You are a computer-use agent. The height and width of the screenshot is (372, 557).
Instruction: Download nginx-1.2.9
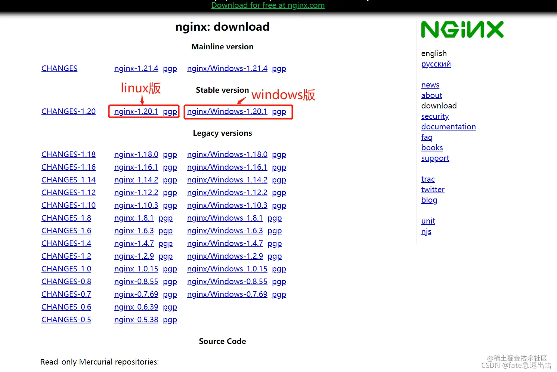tap(134, 256)
